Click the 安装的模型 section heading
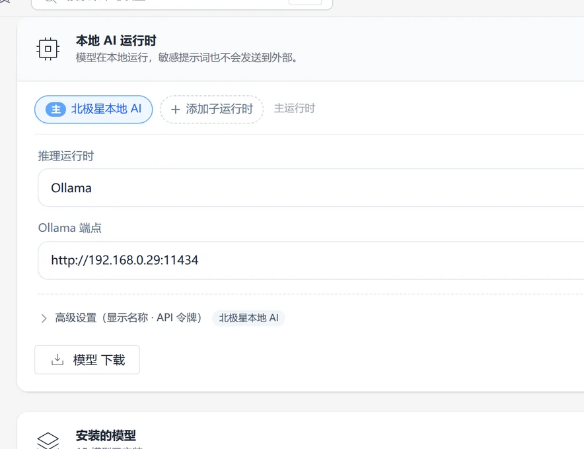 click(106, 435)
